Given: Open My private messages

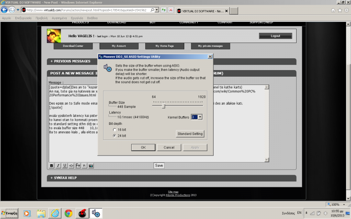Looking at the screenshot, I should (211, 46).
